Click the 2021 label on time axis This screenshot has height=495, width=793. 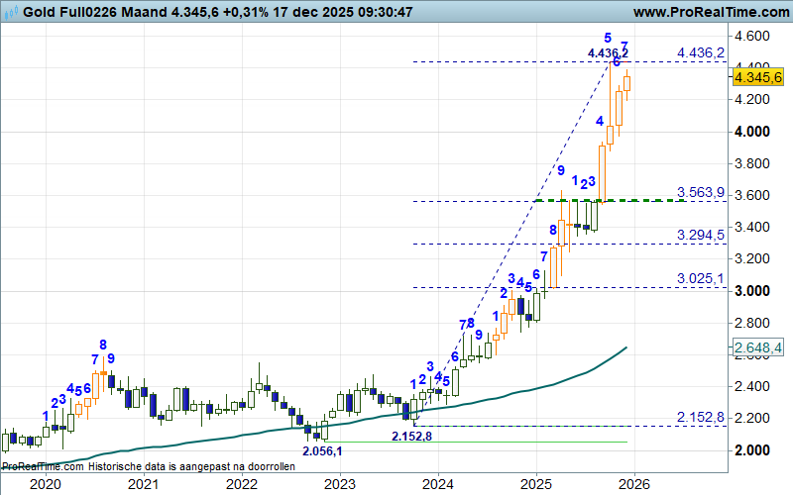[143, 484]
